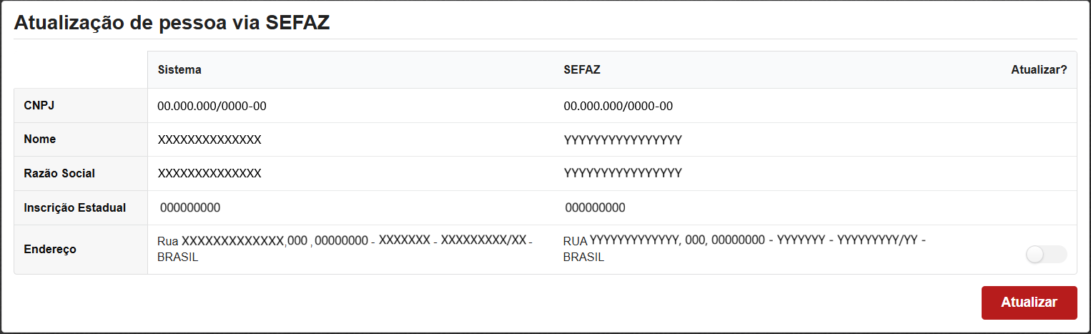
Task: Click Inscrição Estadual number under SEFAZ
Action: 595,208
